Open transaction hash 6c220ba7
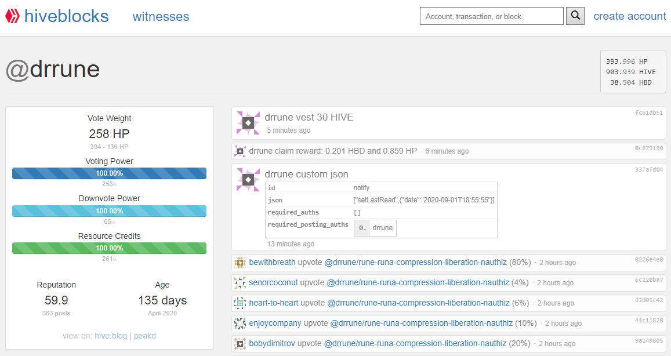Screen dimensions: 671x356 [649, 280]
